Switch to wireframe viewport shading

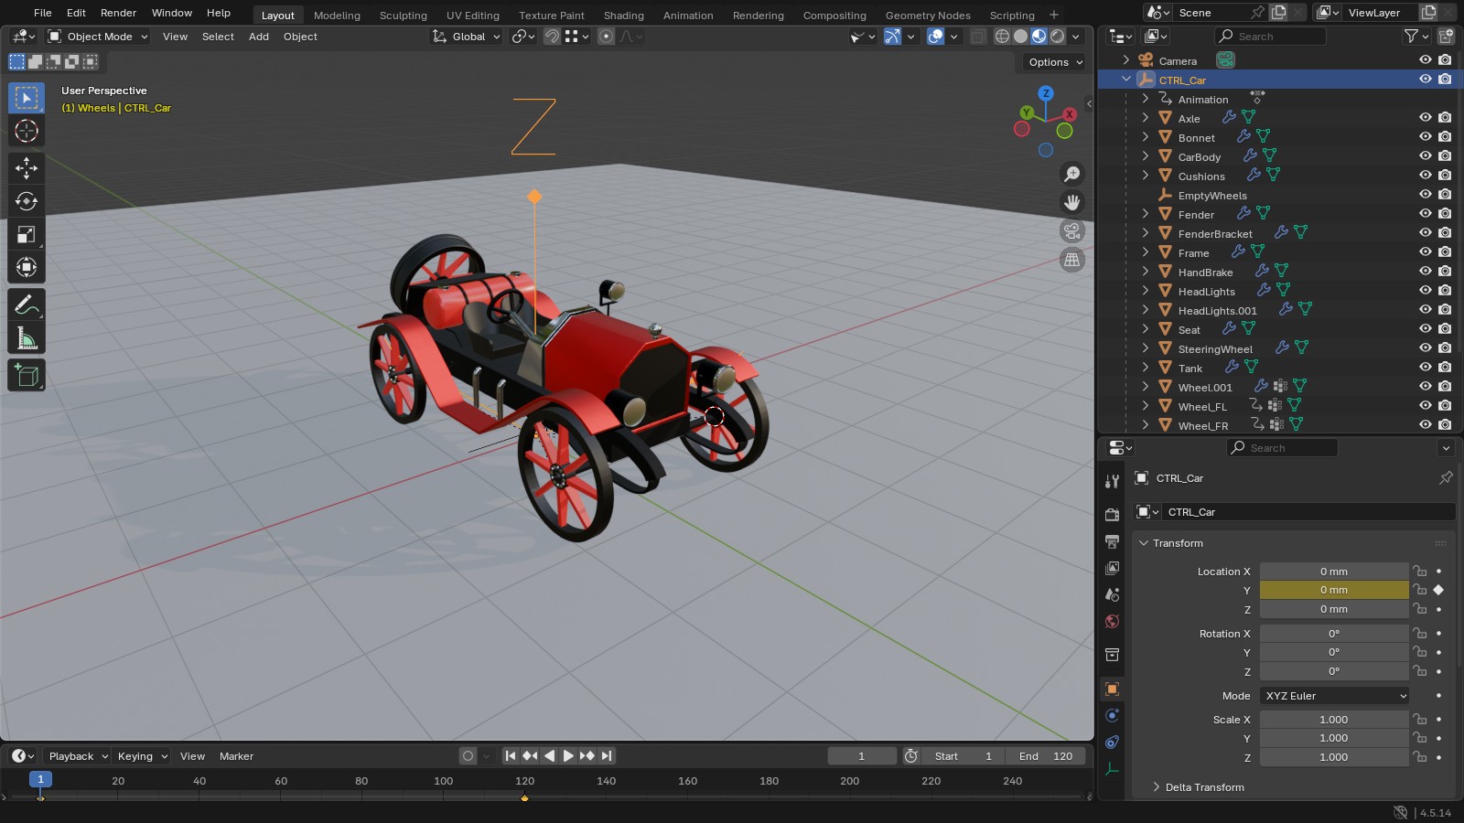pos(1002,37)
